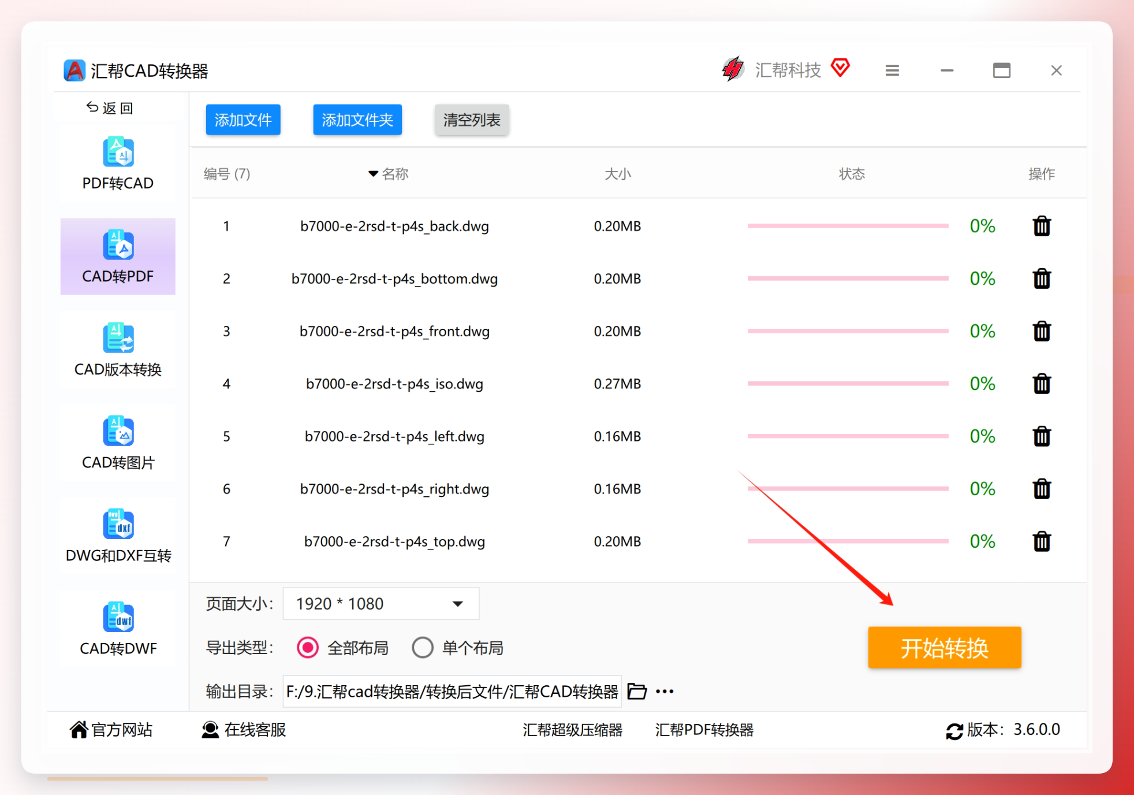Go back using the 返回 button
Screen dimensions: 1134x795
point(110,107)
